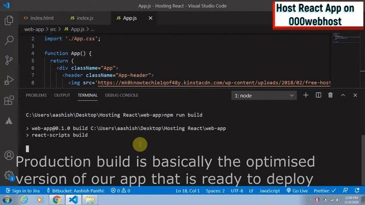
Task: Open feedback icon in status bar
Action: coord(345,191)
